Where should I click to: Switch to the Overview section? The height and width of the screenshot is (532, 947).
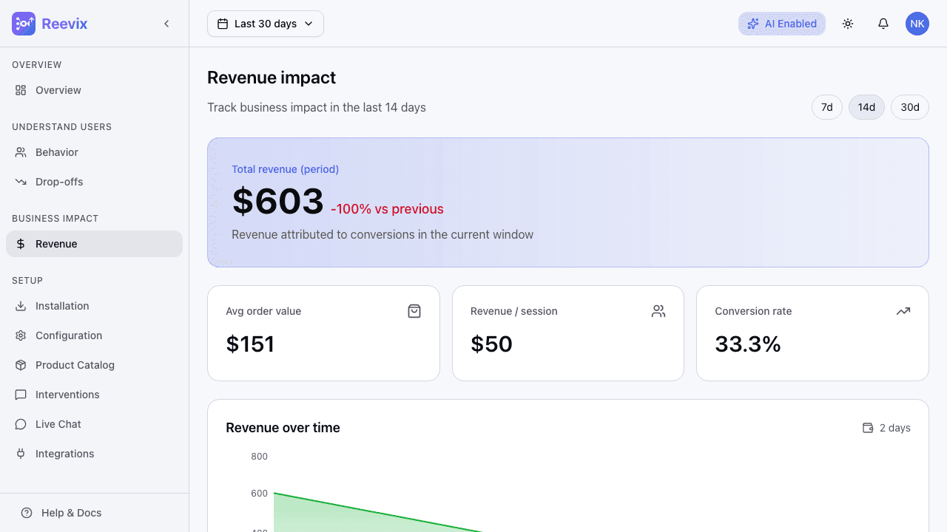point(57,89)
